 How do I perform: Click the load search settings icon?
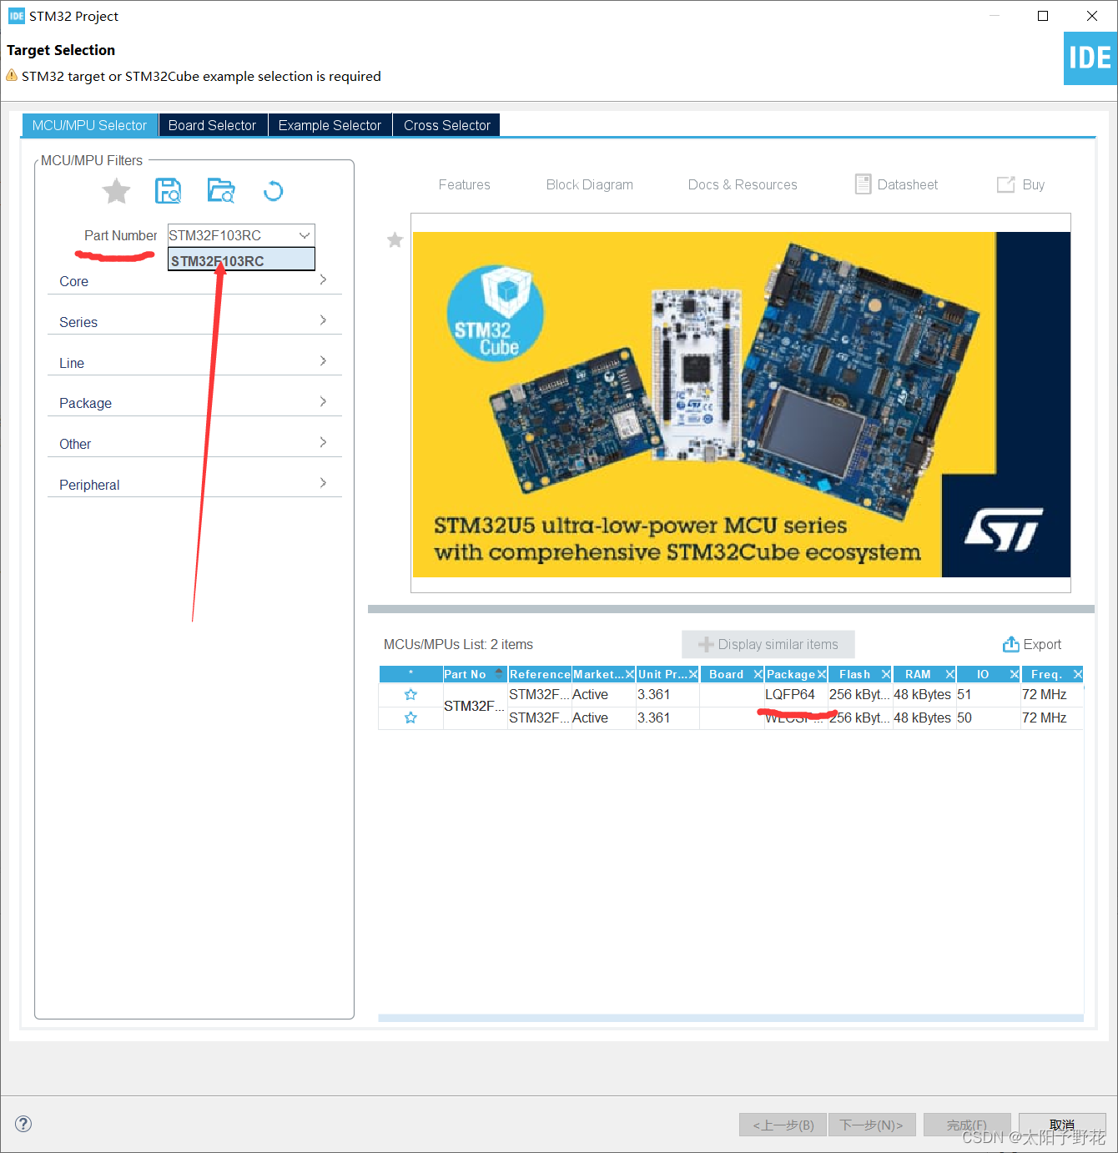point(220,190)
